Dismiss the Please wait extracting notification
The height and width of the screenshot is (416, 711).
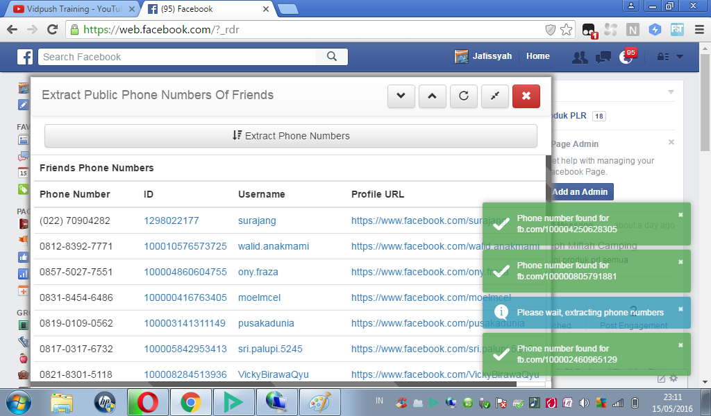tap(680, 309)
